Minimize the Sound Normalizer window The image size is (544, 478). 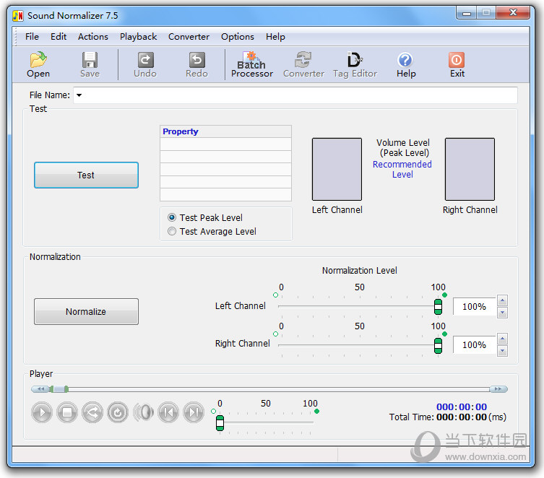pyautogui.click(x=467, y=13)
